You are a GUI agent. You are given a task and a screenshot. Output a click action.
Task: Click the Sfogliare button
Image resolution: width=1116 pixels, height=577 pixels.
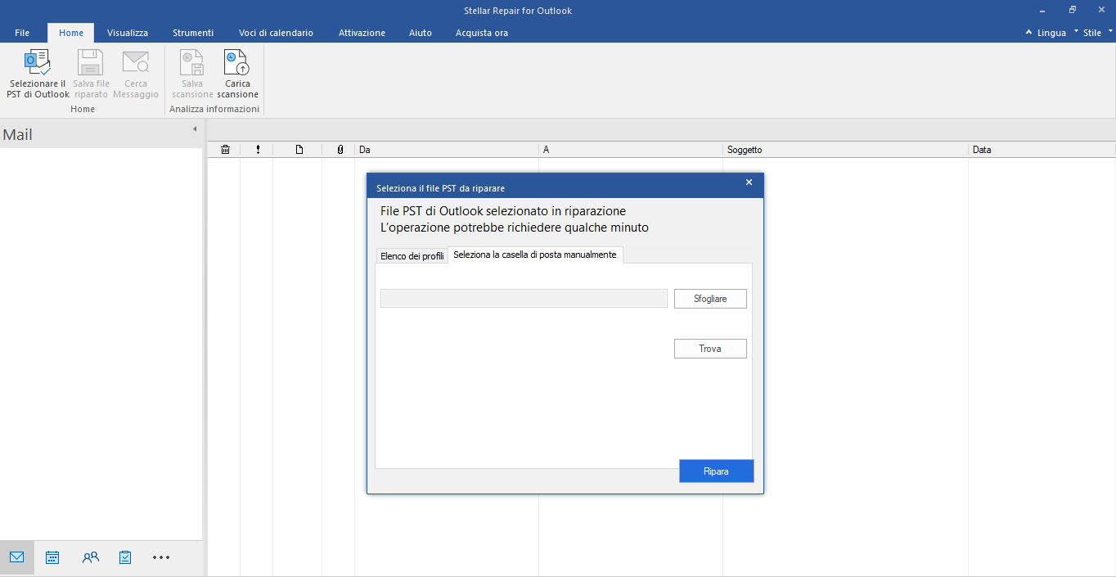tap(710, 299)
